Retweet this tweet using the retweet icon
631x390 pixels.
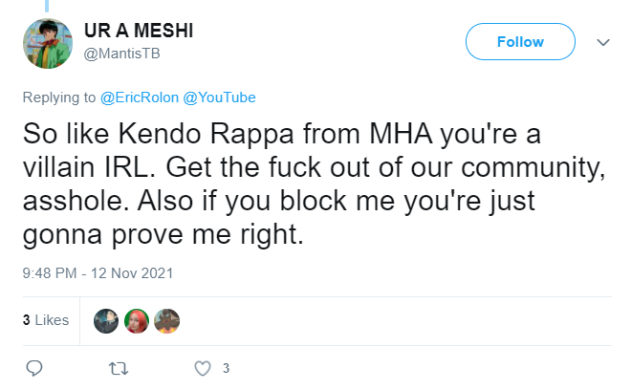(x=119, y=368)
